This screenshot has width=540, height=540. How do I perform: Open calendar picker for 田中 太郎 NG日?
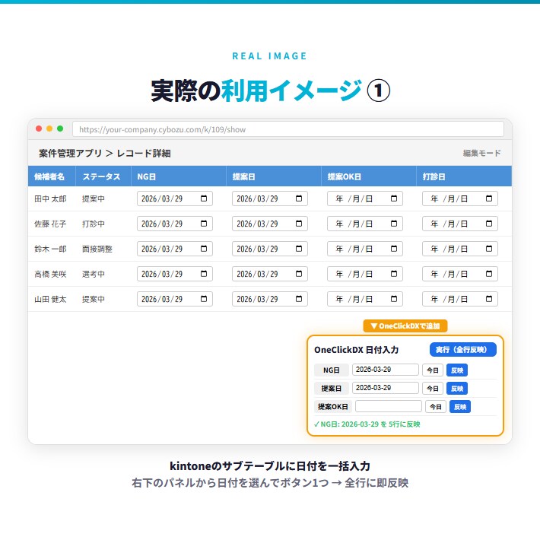click(204, 199)
